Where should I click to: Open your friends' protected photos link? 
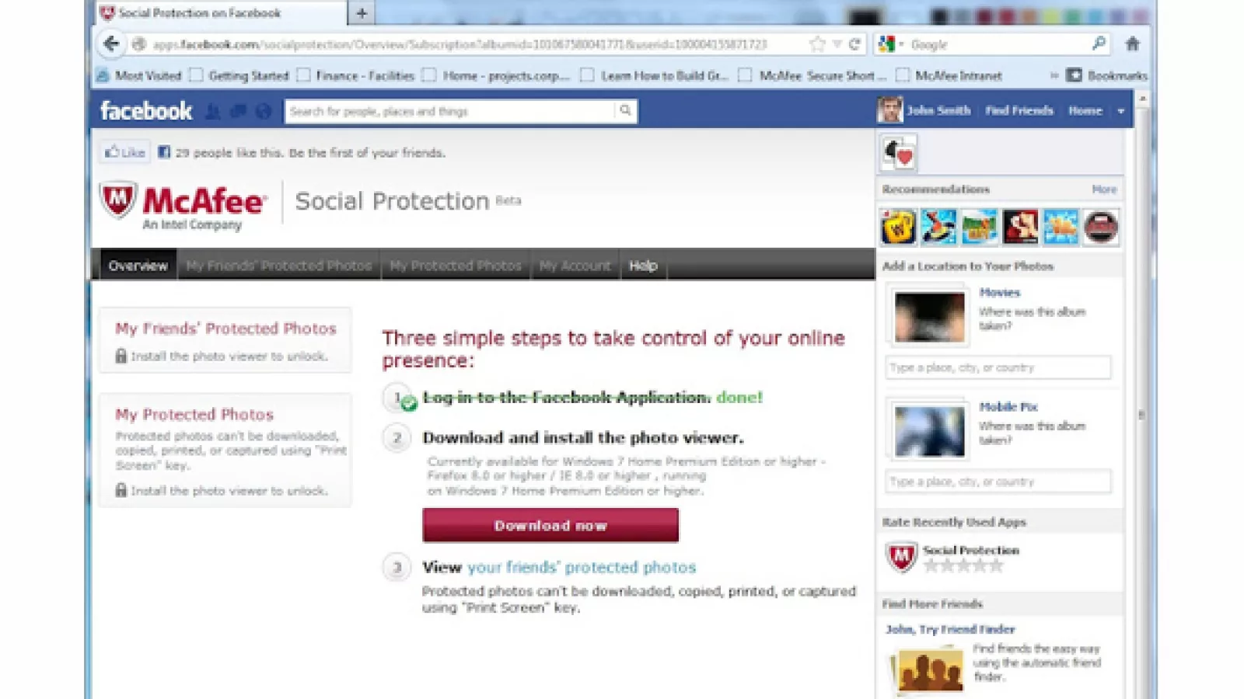(582, 568)
